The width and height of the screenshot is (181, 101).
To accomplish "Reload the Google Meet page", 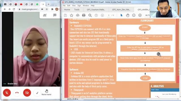I will tap(14, 9).
